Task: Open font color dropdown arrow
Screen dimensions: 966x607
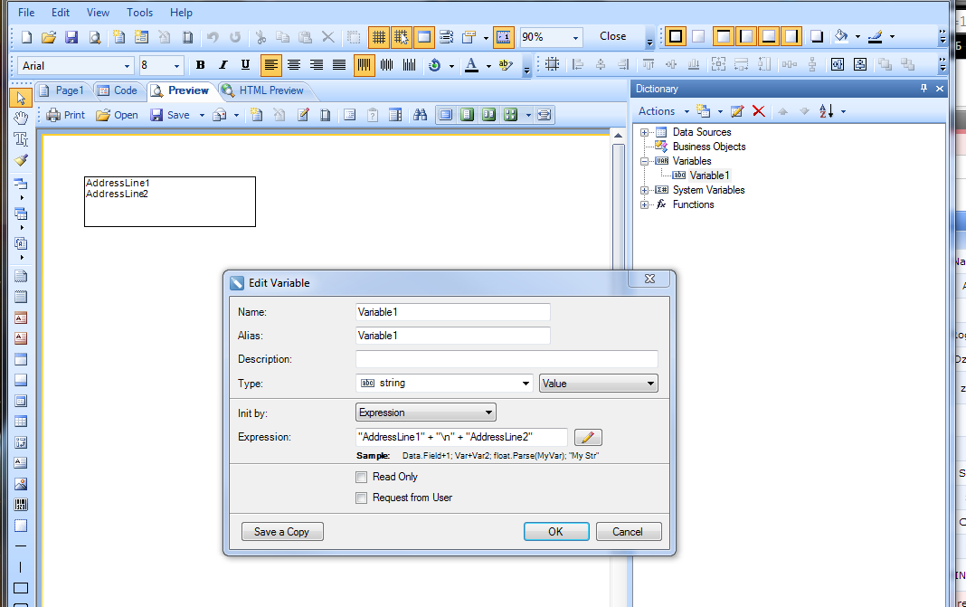Action: pyautogui.click(x=488, y=65)
